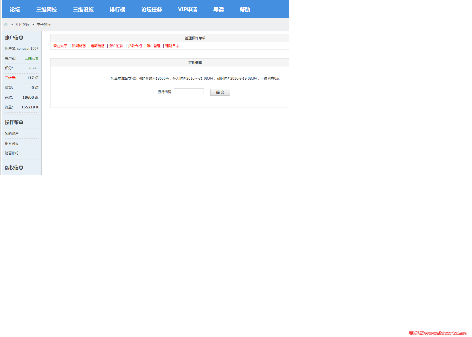Click the 操作菜单 sidebar heading
Viewport: 472px width, 337px height.
14,122
